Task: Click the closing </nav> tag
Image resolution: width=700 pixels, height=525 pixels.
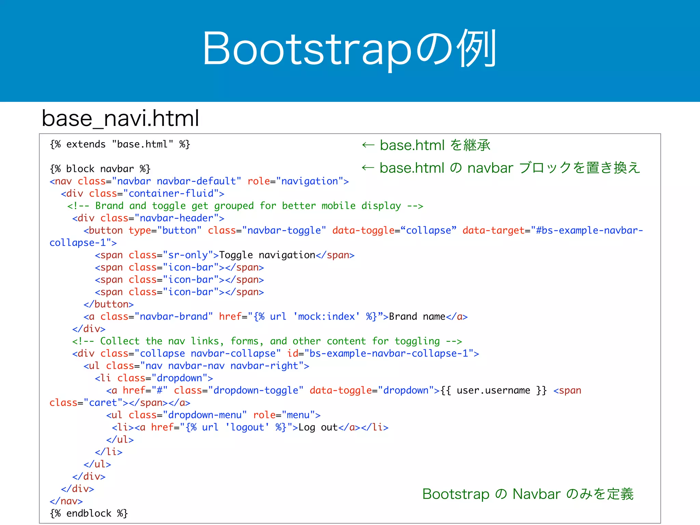Action: pos(66,501)
